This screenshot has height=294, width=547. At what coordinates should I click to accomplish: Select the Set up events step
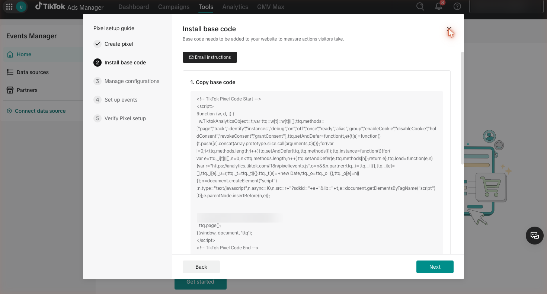(x=116, y=100)
